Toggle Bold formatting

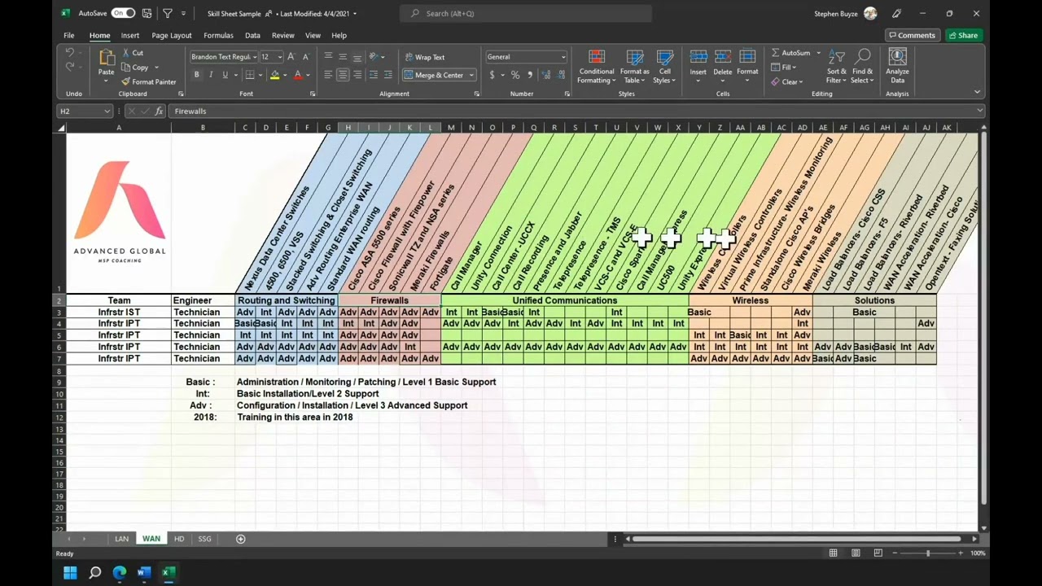(x=196, y=75)
